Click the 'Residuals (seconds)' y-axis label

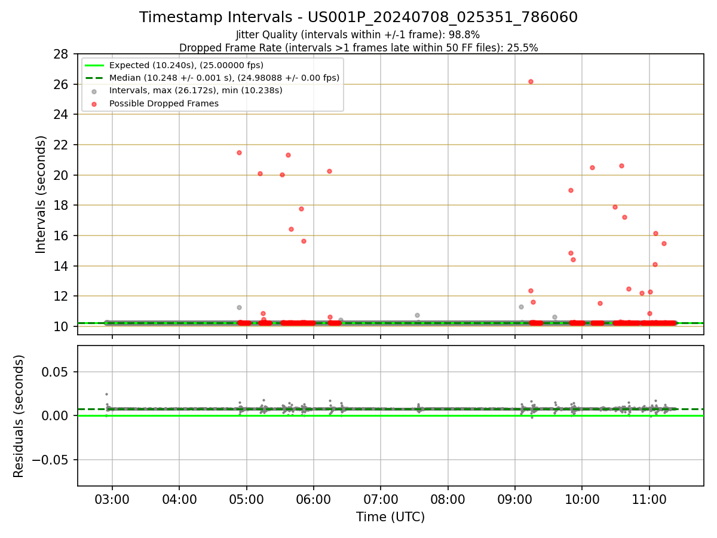click(x=19, y=416)
